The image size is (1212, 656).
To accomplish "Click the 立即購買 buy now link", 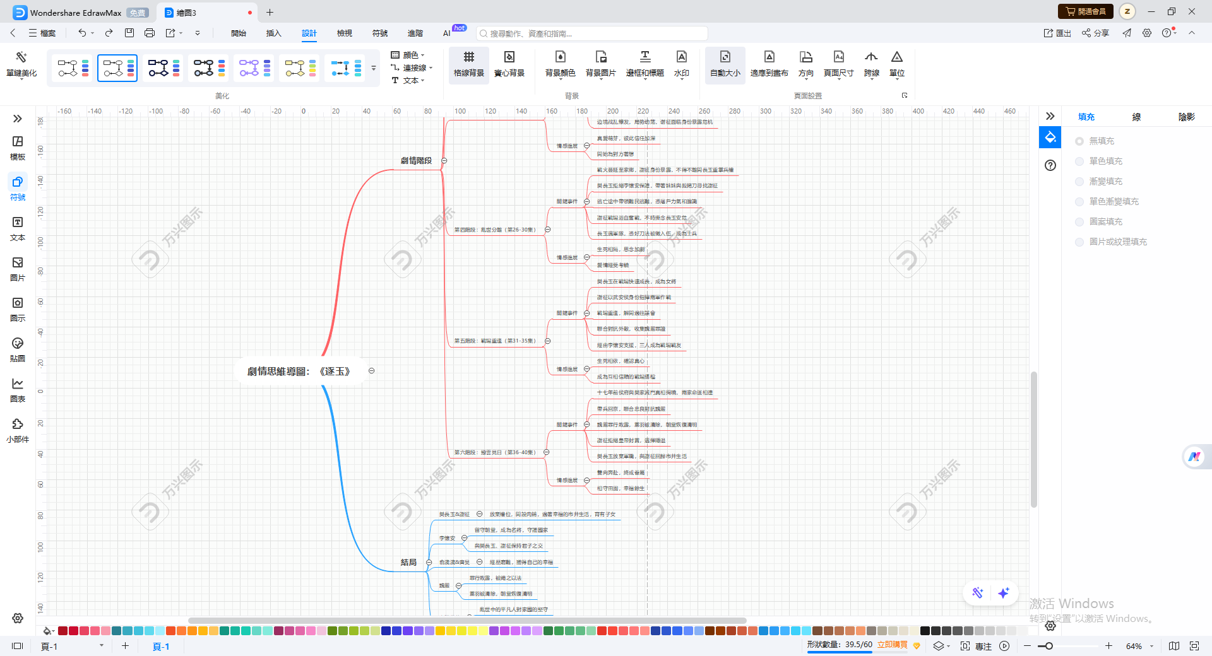I will pos(893,645).
